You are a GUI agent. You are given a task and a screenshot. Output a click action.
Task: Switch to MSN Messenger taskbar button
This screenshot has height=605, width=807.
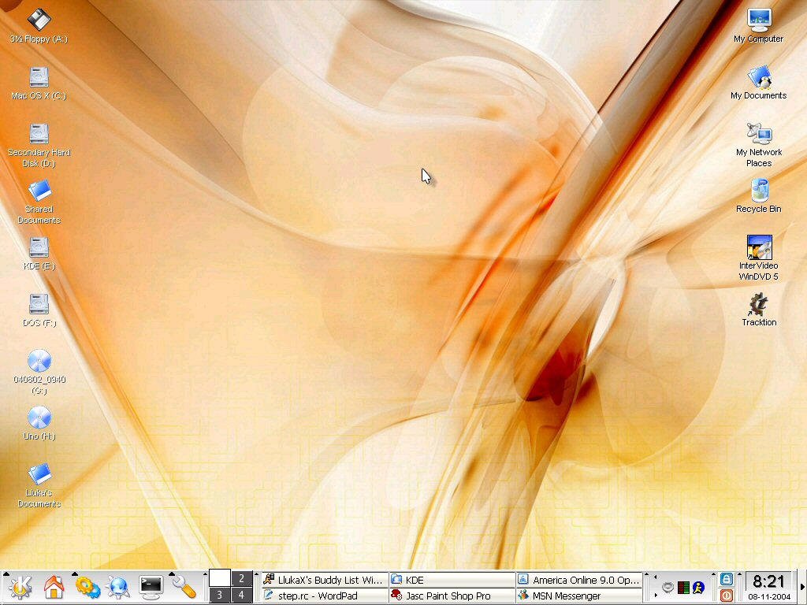click(579, 596)
